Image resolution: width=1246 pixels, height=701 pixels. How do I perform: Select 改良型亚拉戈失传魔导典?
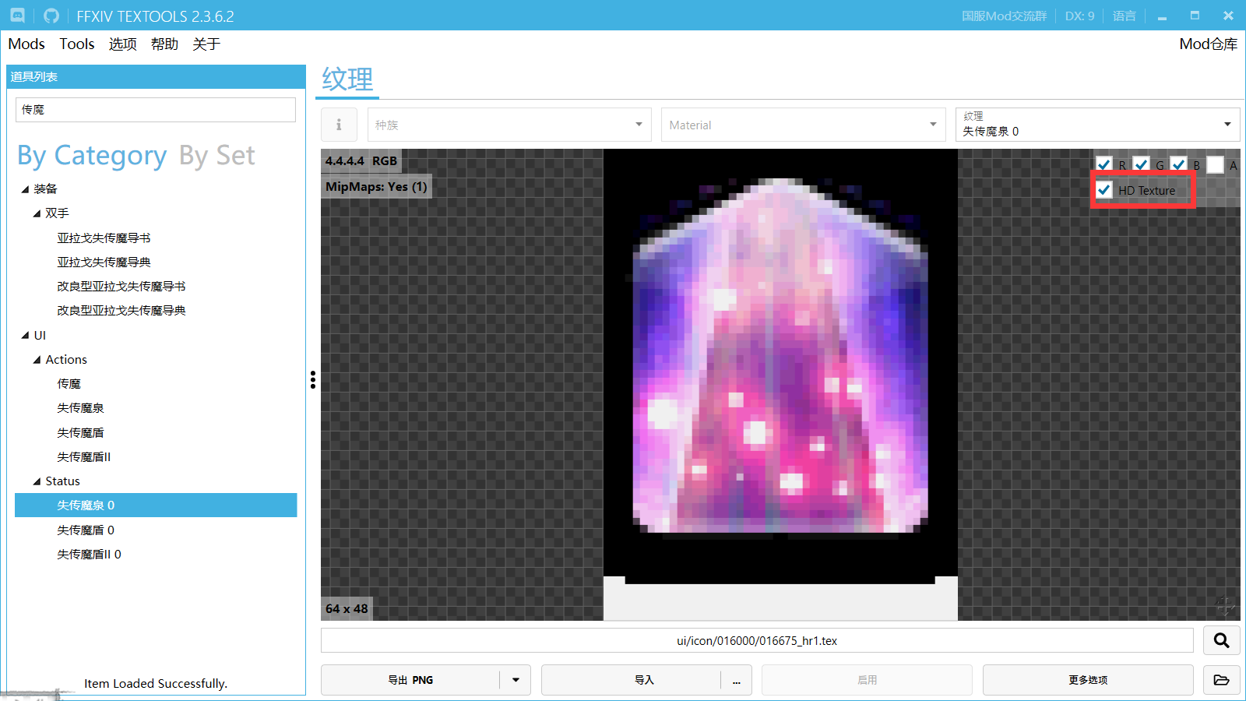point(121,311)
